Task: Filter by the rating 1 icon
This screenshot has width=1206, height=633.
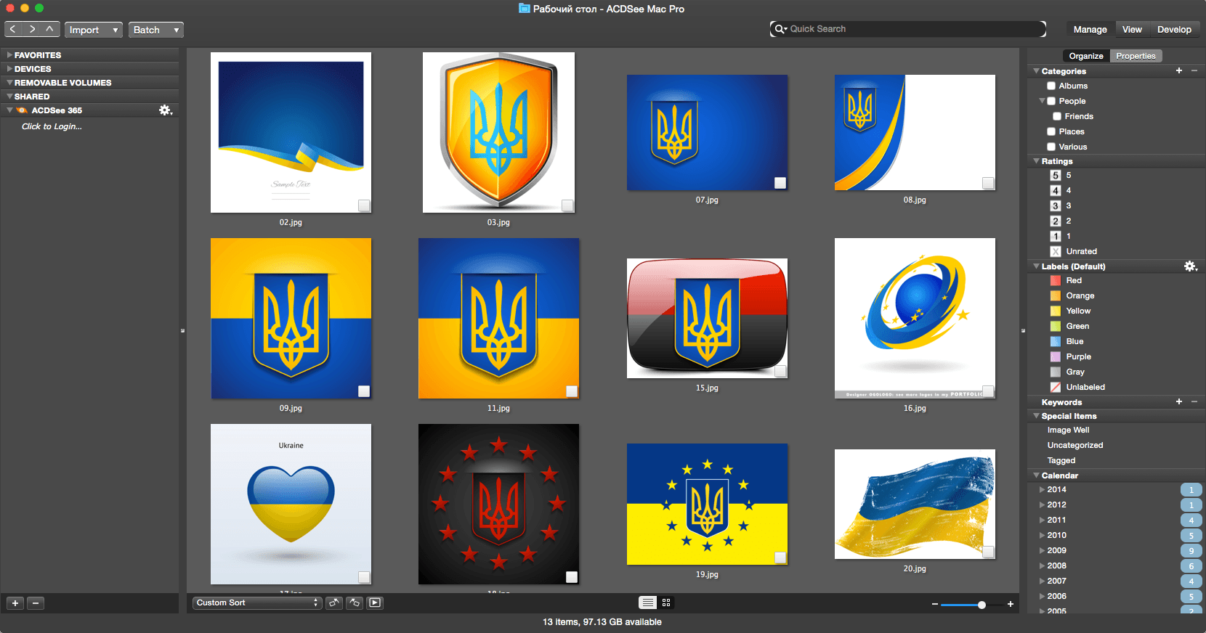Action: (x=1056, y=236)
